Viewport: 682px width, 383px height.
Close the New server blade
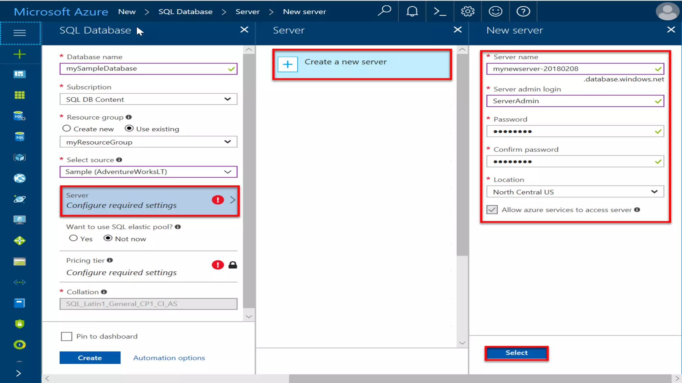(671, 30)
